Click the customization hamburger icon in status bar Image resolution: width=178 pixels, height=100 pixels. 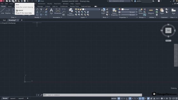coord(177,98)
